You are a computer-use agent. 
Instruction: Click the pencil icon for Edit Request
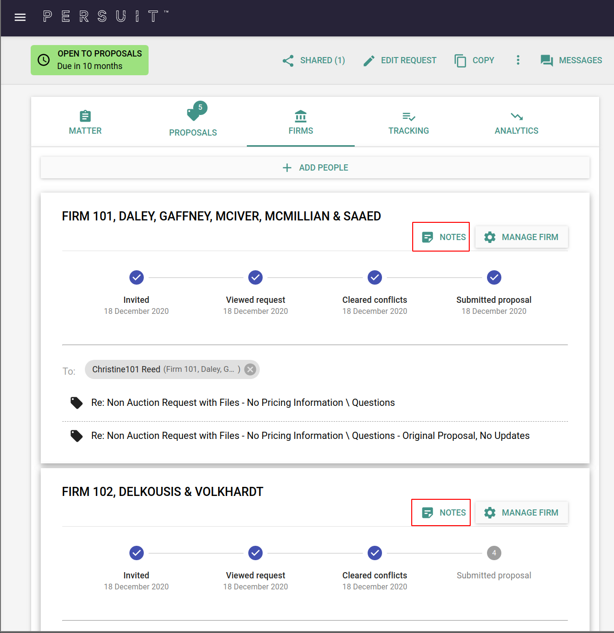coord(369,60)
